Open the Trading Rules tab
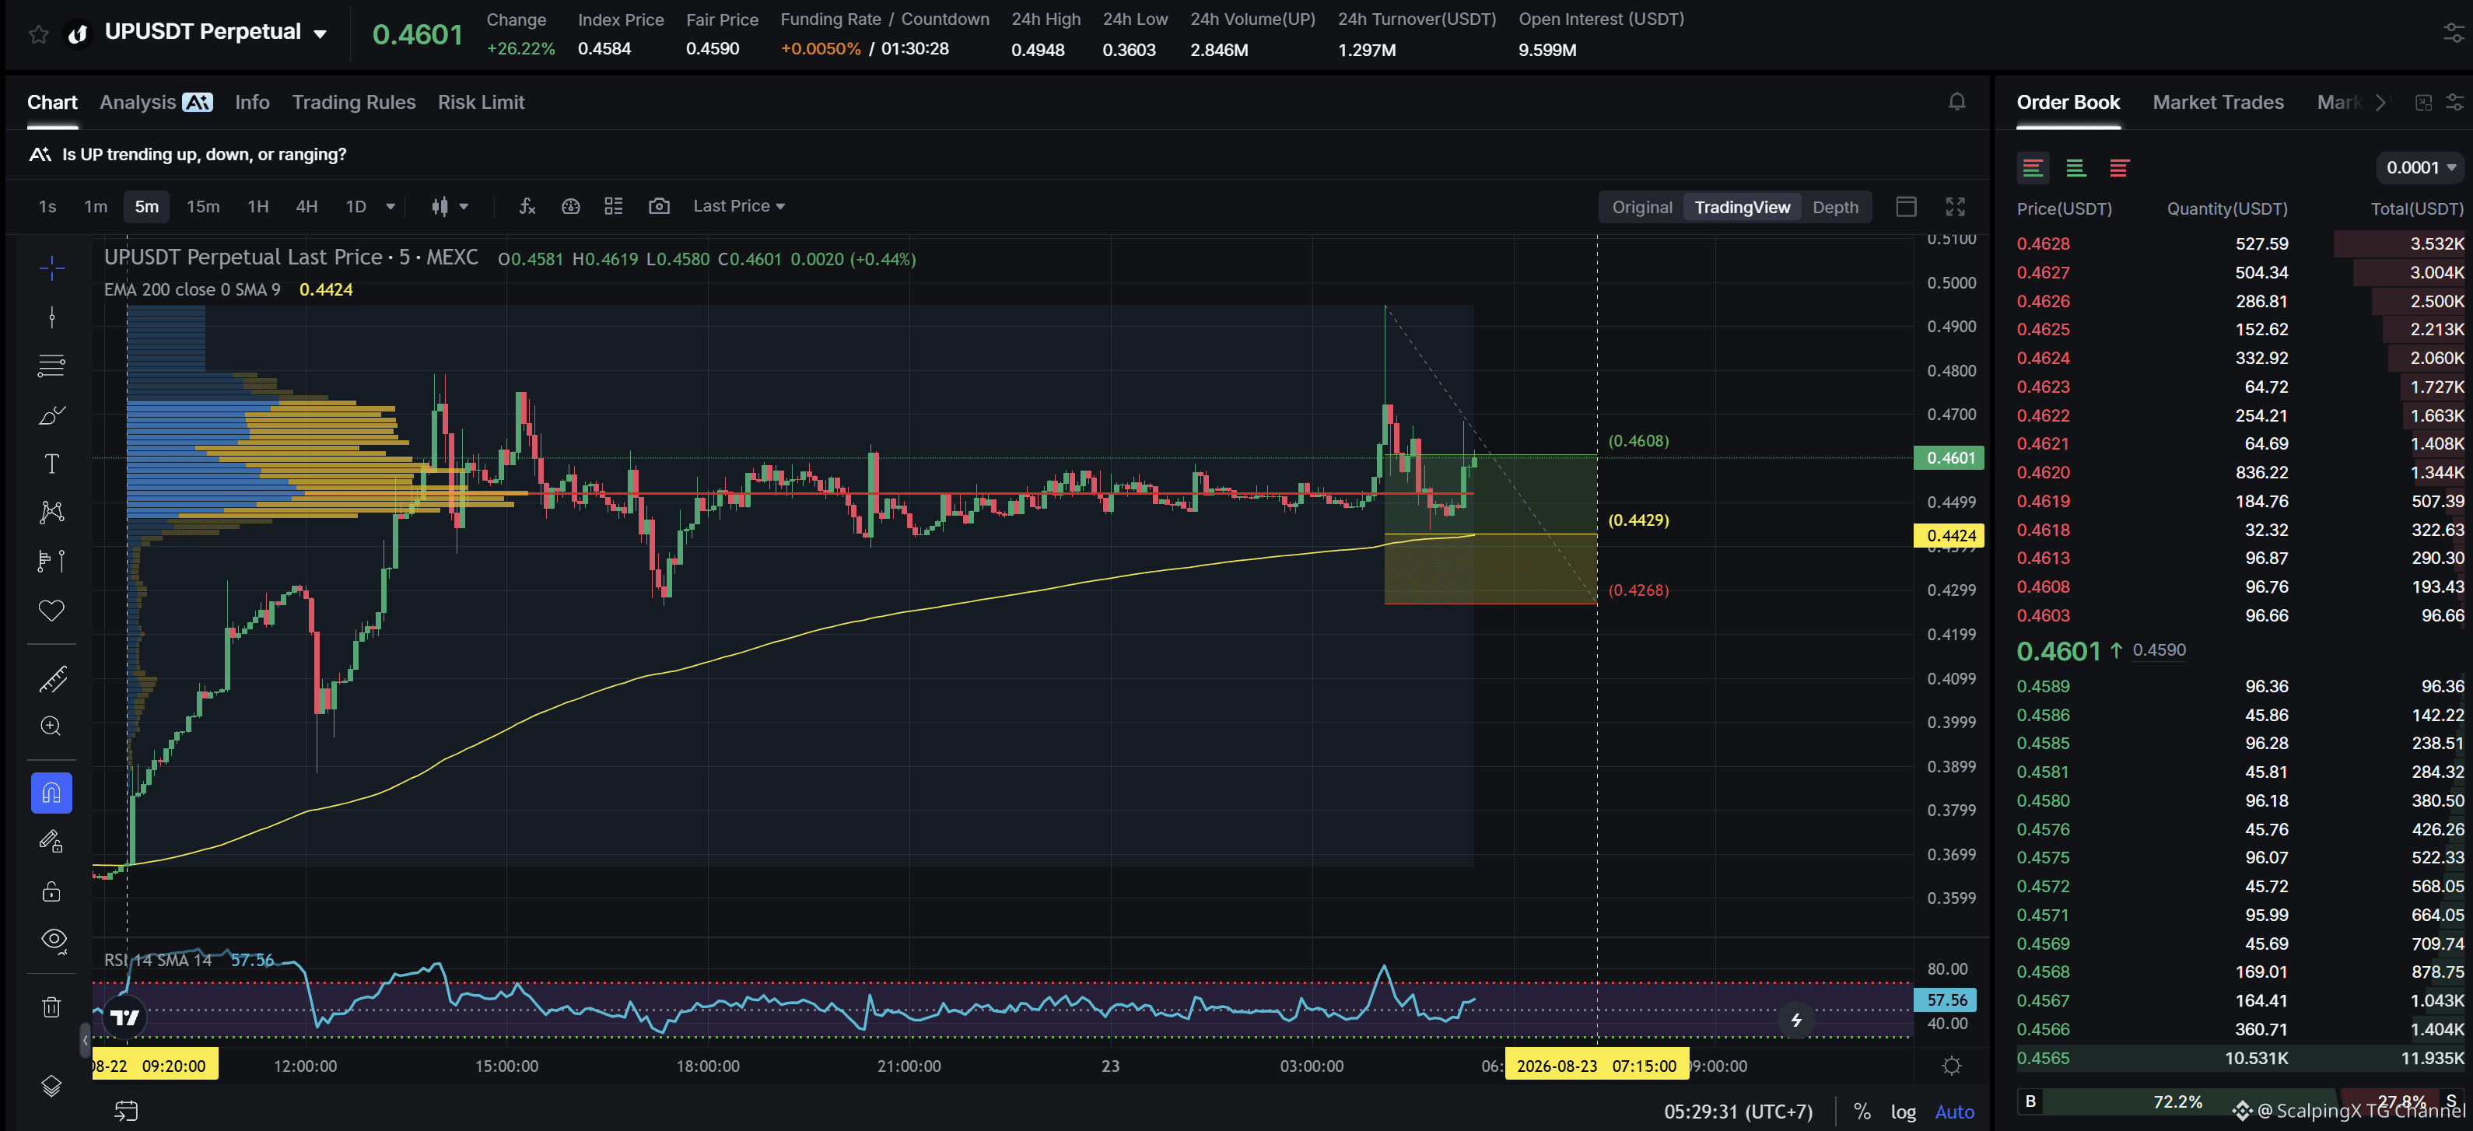 354,103
